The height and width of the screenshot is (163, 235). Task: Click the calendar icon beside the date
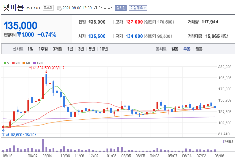(59, 8)
